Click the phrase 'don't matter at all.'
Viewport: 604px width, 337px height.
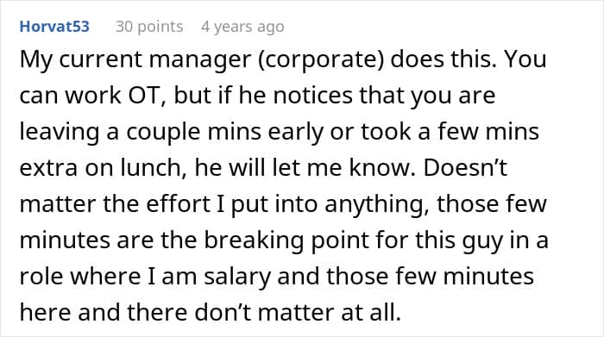pyautogui.click(x=298, y=312)
